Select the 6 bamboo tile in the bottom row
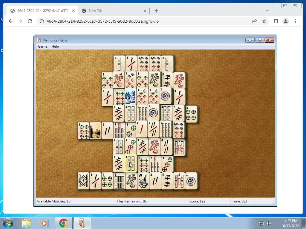This screenshot has width=306, height=229. (x=119, y=181)
